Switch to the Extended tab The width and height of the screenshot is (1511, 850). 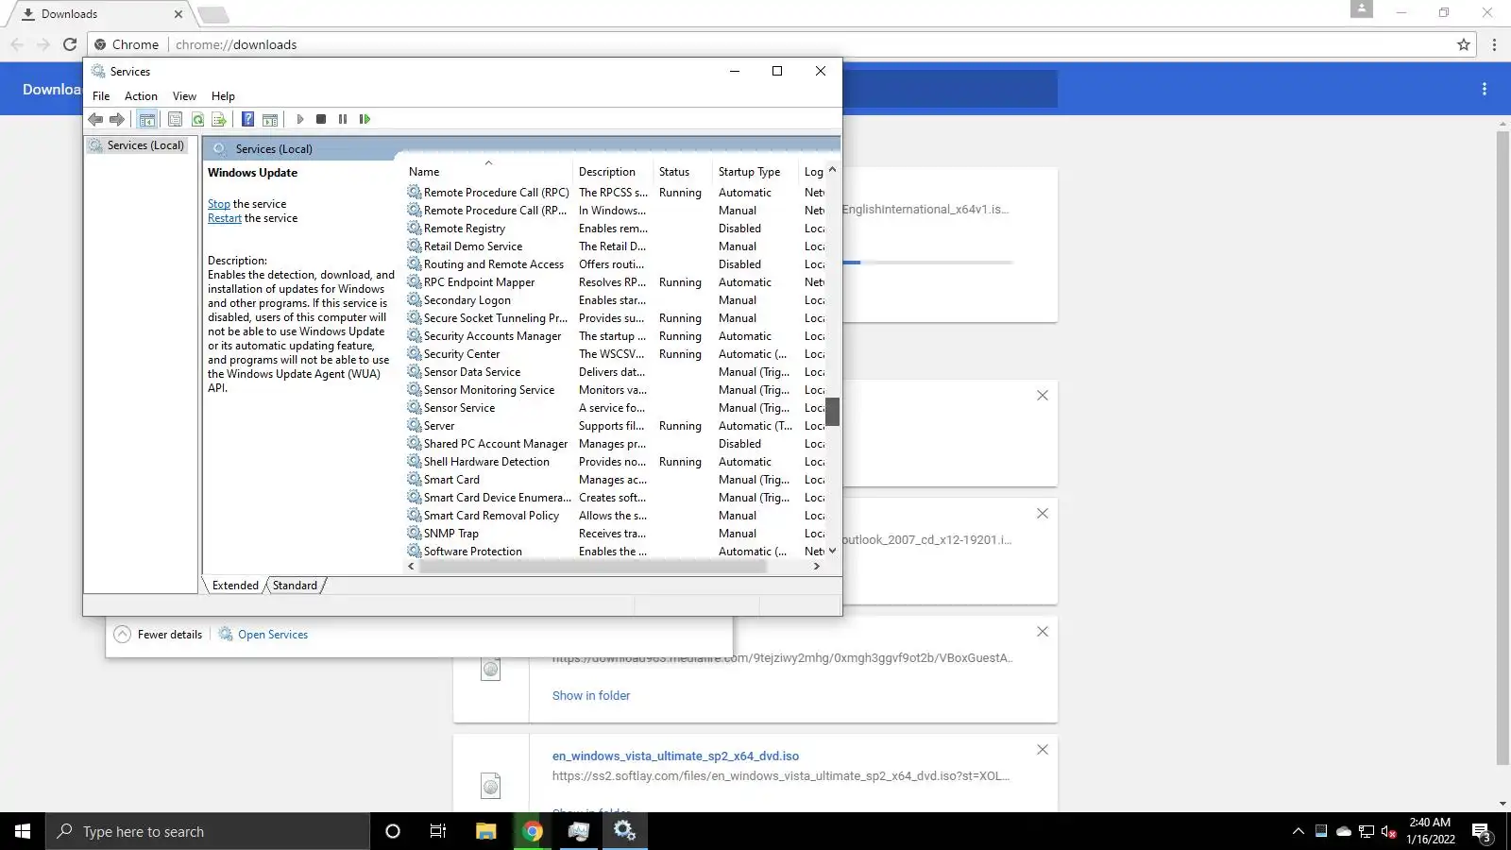coord(235,586)
